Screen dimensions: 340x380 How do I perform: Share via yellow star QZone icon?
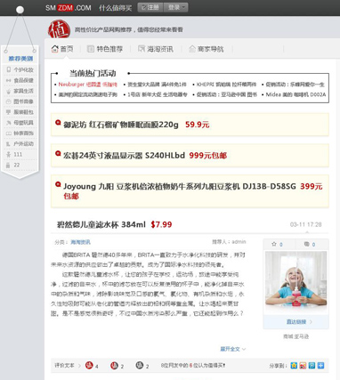click(x=294, y=366)
